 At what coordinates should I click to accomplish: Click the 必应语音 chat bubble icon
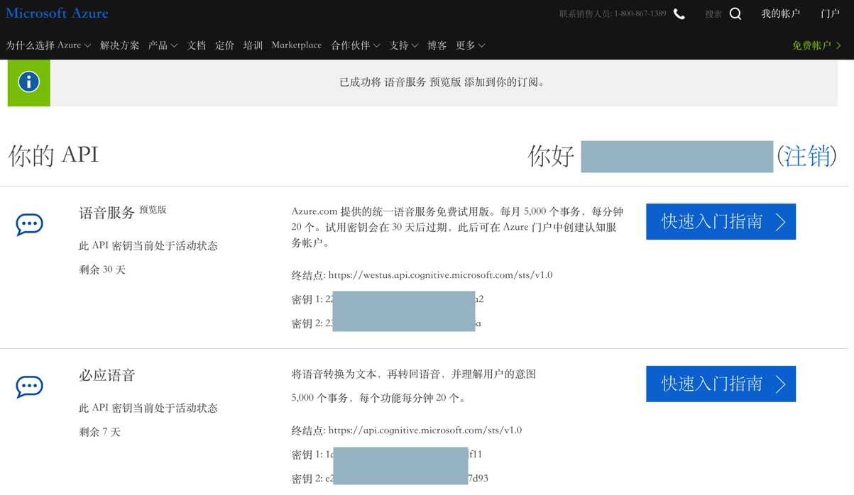tap(29, 386)
